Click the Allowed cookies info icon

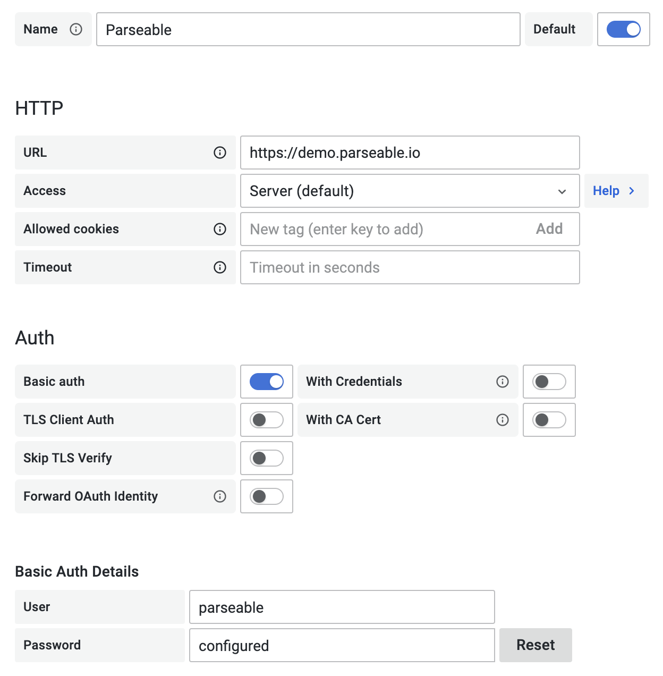(220, 229)
